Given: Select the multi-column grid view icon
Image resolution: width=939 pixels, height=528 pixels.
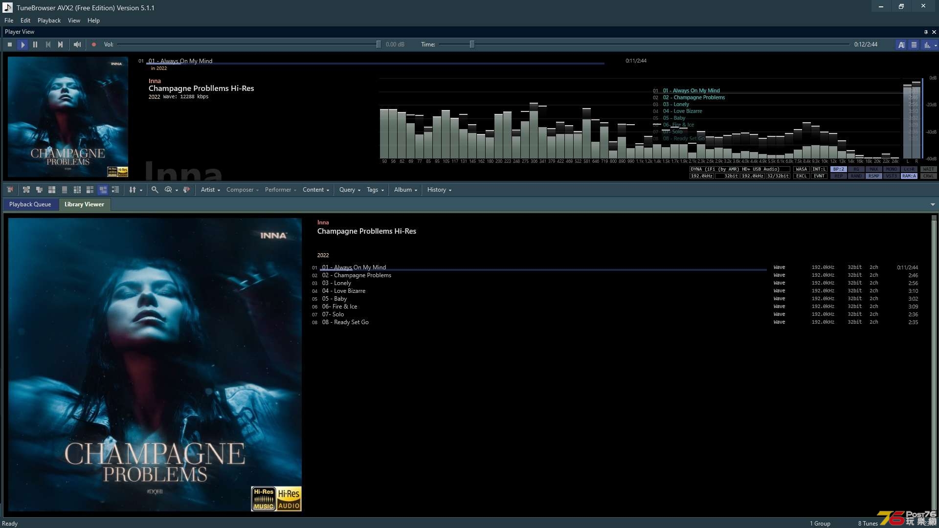Looking at the screenshot, I should click(x=77, y=190).
